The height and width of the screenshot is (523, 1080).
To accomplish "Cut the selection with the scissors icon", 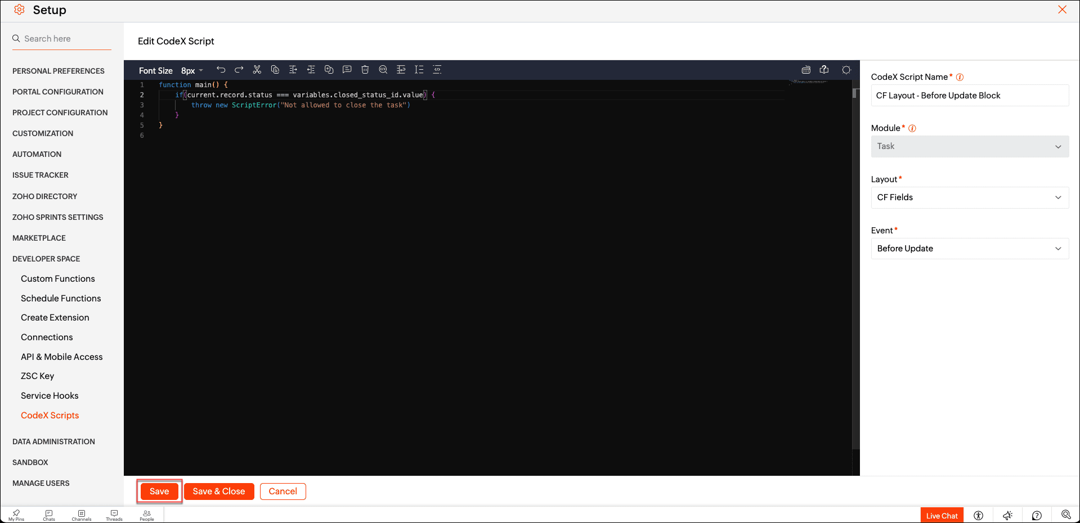I will point(257,70).
